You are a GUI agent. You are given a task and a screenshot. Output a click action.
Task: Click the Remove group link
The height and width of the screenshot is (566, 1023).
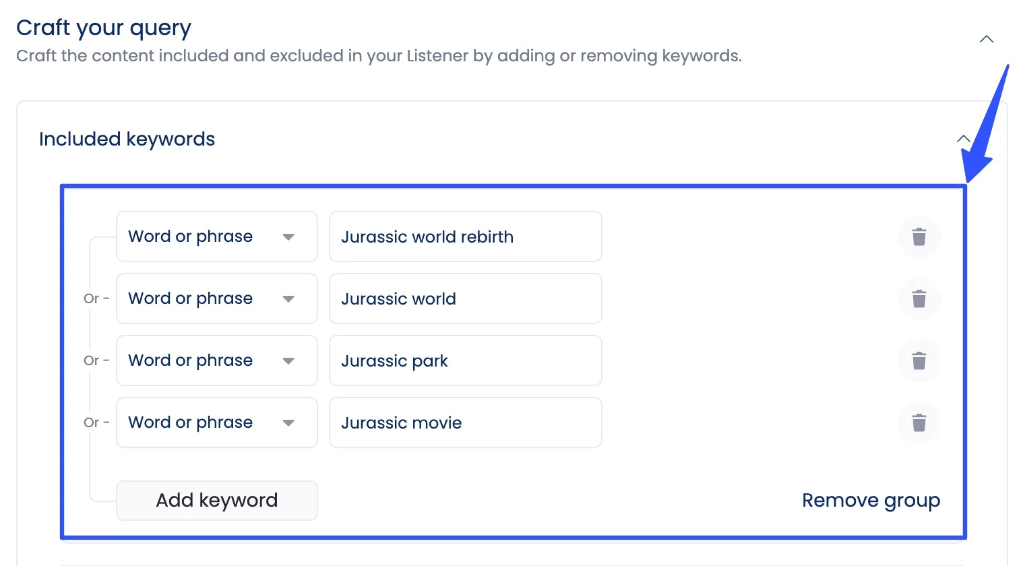871,500
